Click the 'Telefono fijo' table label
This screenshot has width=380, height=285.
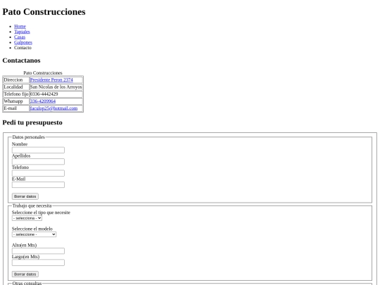(x=16, y=94)
